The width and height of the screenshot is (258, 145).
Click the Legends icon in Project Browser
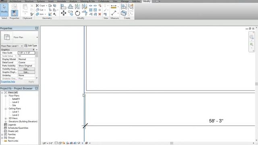[5, 125]
